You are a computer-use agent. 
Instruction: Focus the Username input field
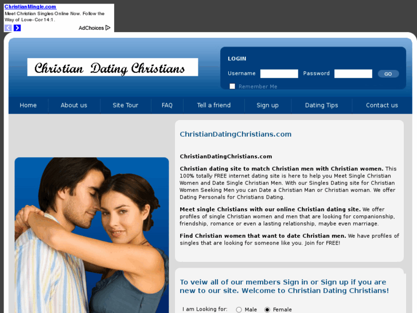tap(279, 74)
